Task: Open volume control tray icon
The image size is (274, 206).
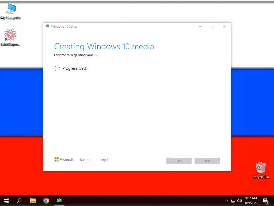Action: (x=239, y=201)
